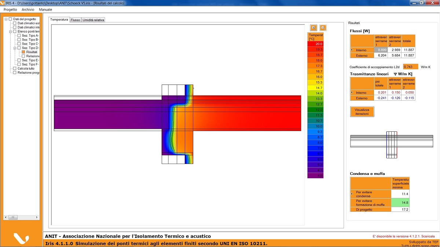Open the Archivio menu

click(28, 10)
